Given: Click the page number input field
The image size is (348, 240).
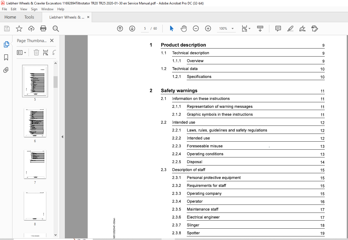Looking at the screenshot, I should 145,29.
